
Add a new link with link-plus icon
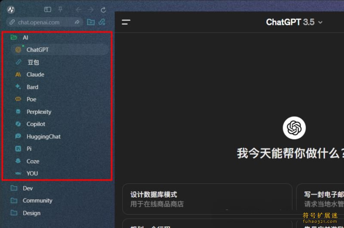pyautogui.click(x=102, y=22)
